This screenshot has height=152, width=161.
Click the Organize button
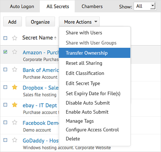click(x=40, y=22)
